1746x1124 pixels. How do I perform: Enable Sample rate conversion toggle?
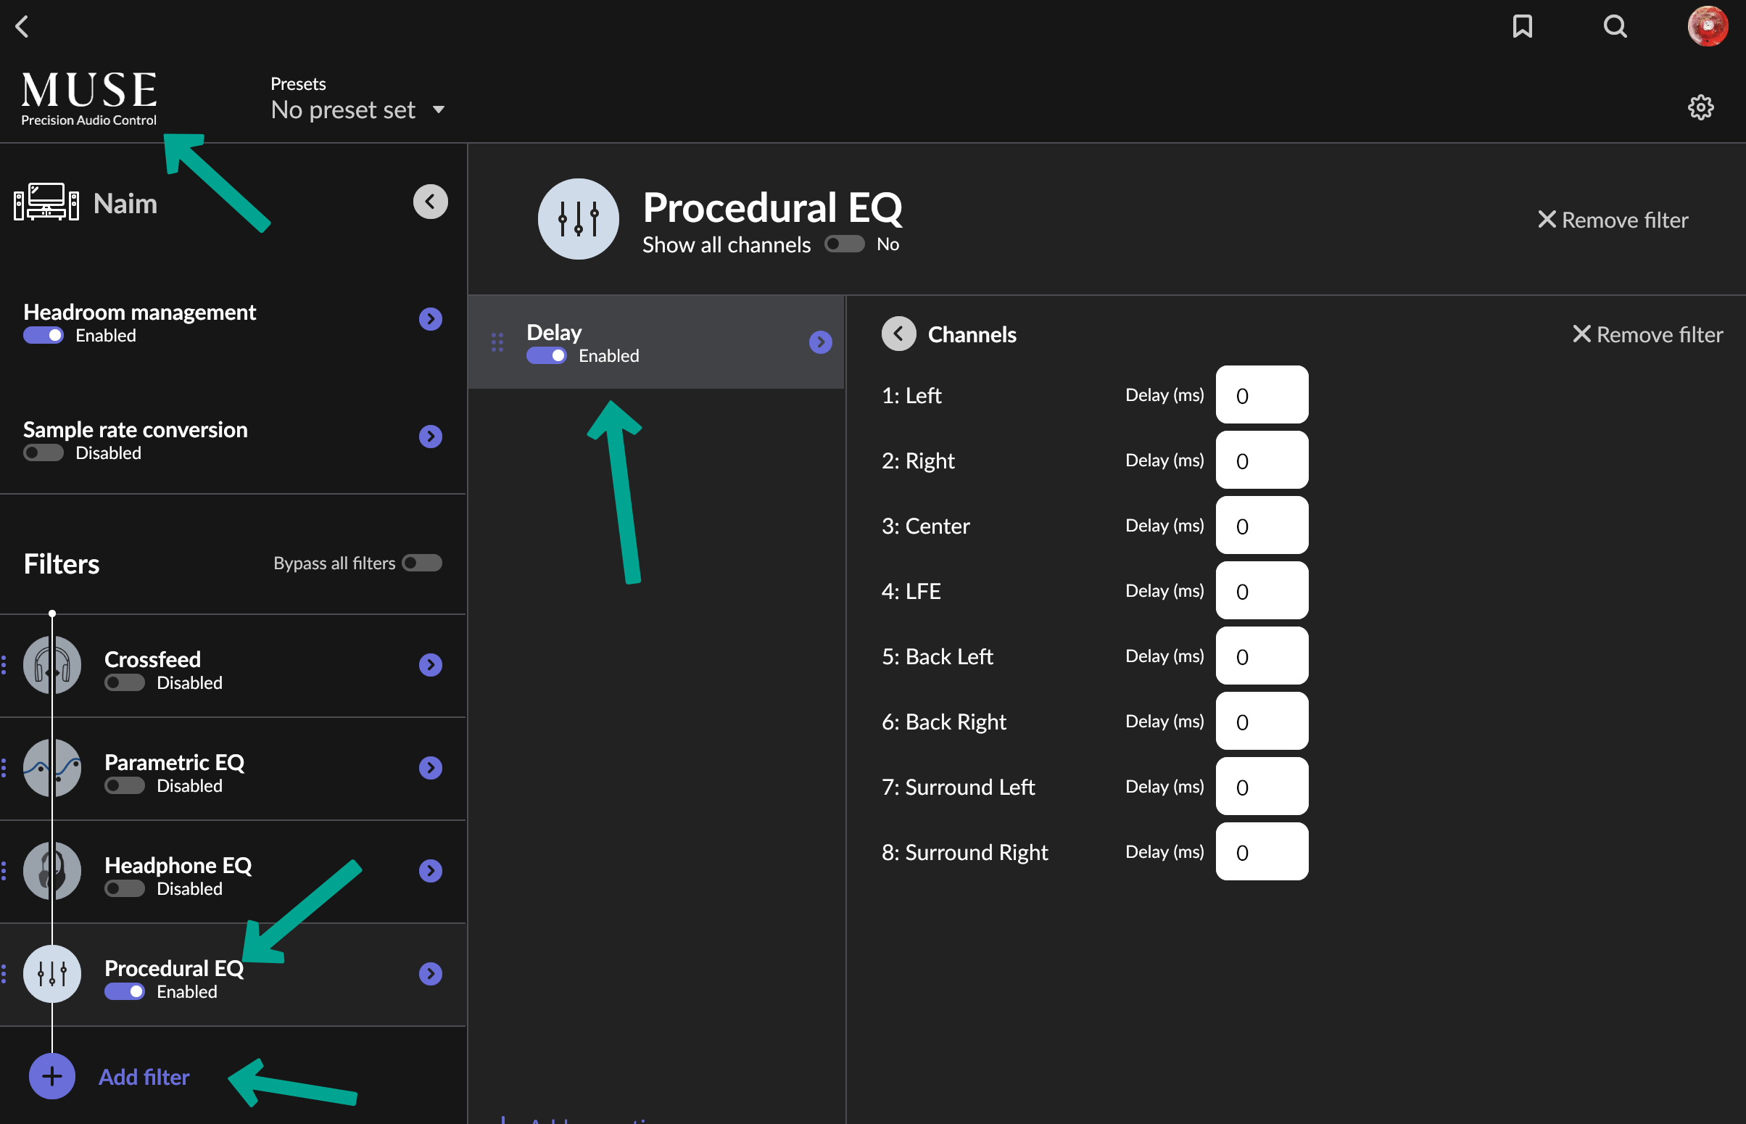[x=43, y=453]
